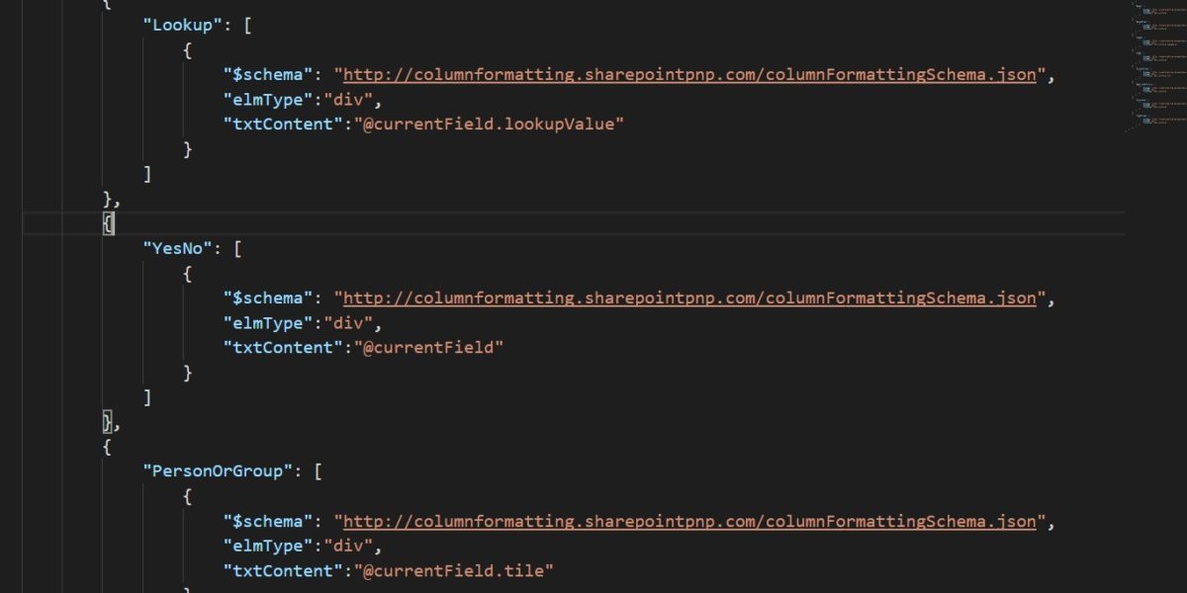Click the "YesNo" property key
Image resolution: width=1187 pixels, height=593 pixels.
[x=178, y=249]
